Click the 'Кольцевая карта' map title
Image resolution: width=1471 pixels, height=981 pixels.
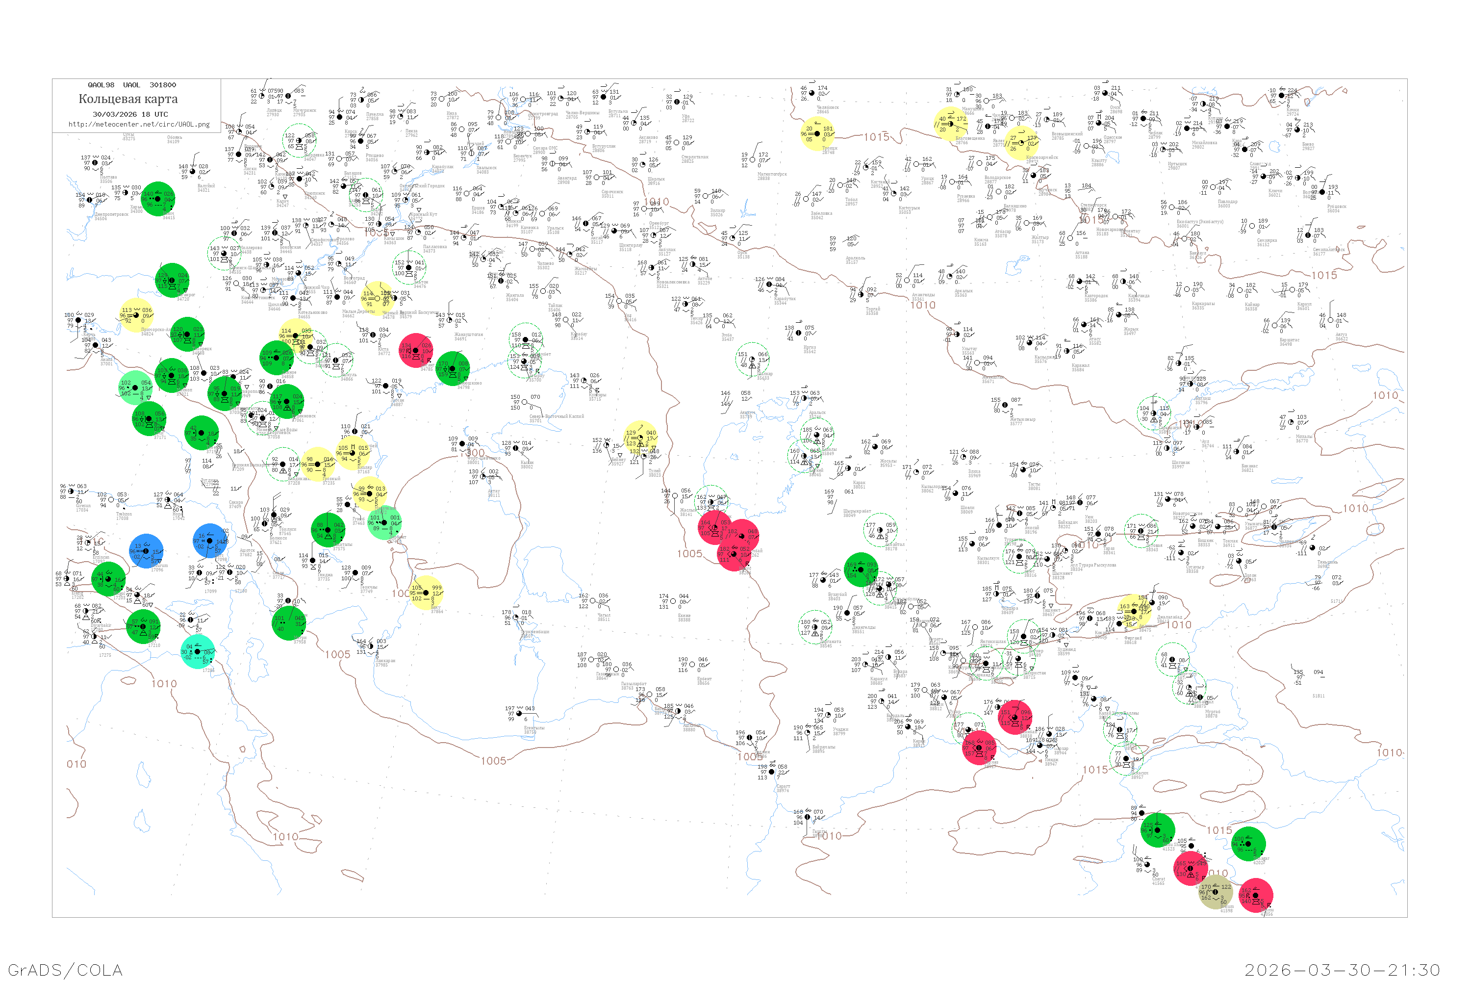click(x=128, y=99)
